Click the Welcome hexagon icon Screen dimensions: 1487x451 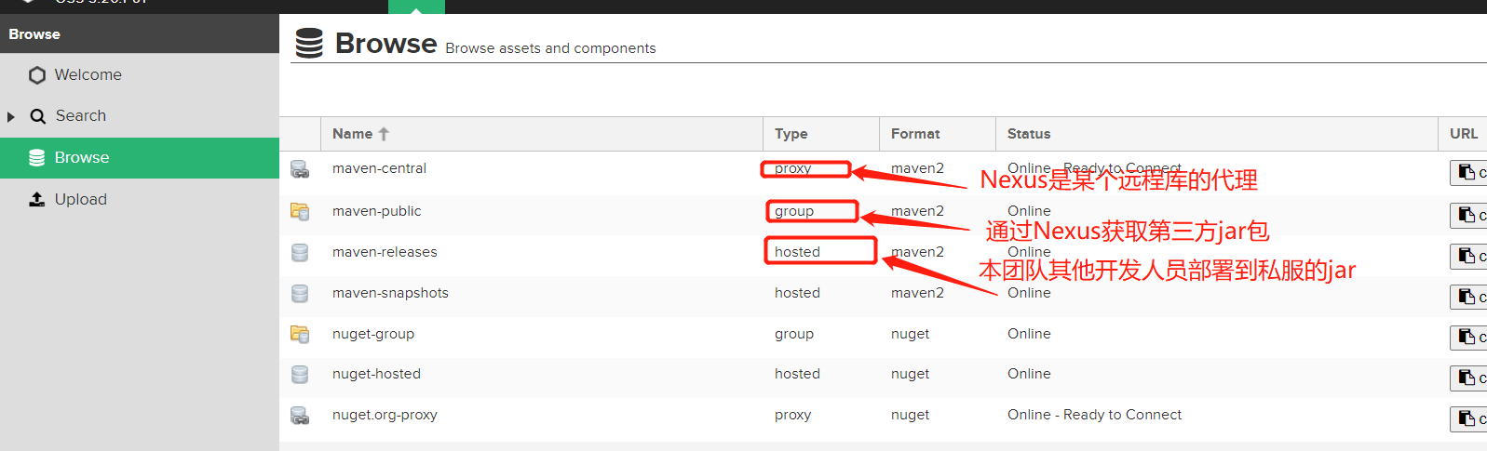(37, 75)
